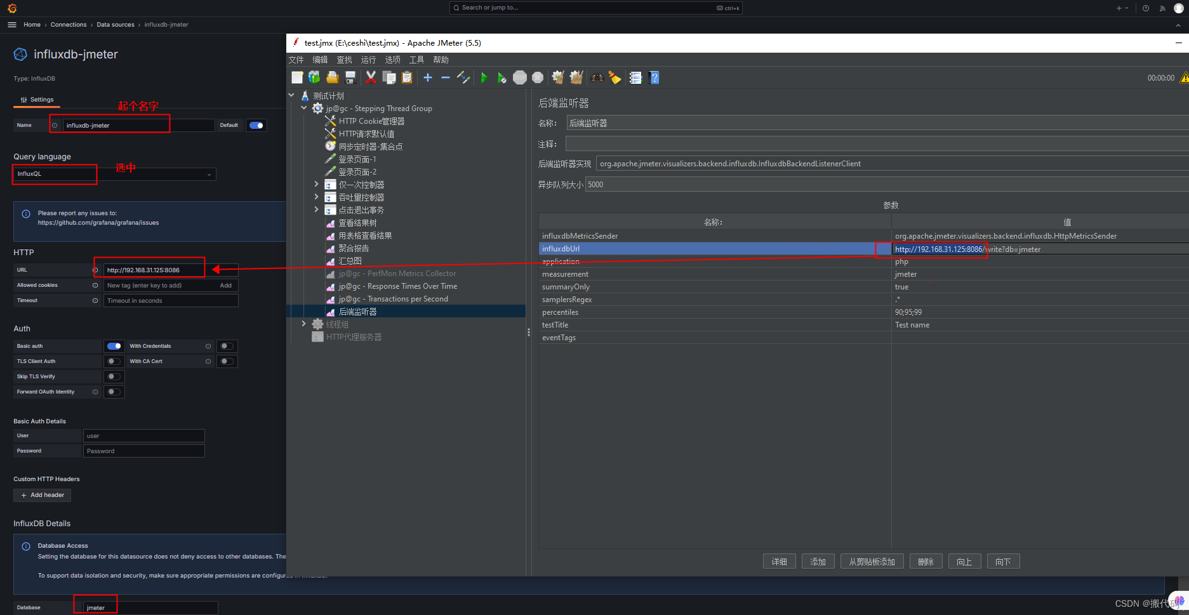The image size is (1189, 615).
Task: Click the Grafana news feed icon
Action: click(1162, 8)
